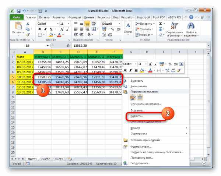Expand the Name Box dropdown arrow

[48, 46]
